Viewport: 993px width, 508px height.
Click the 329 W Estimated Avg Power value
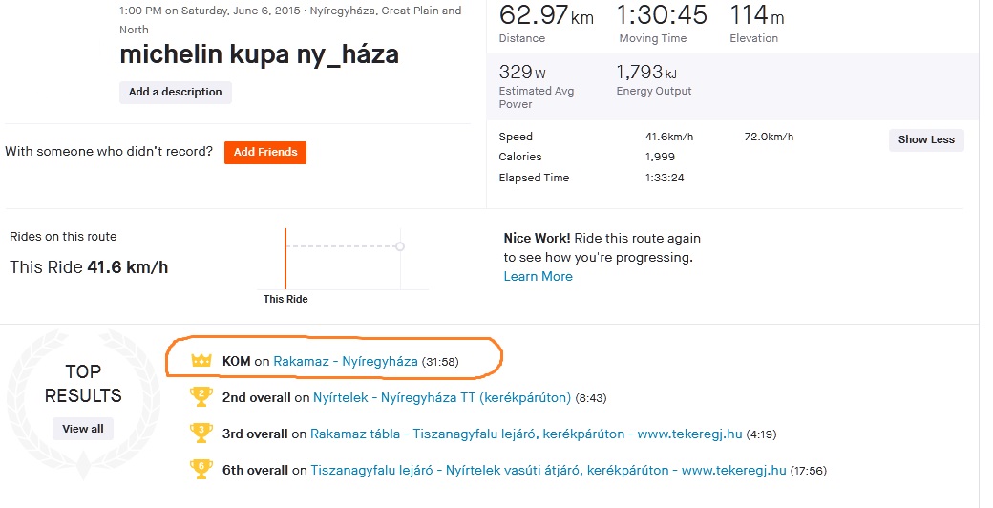523,73
